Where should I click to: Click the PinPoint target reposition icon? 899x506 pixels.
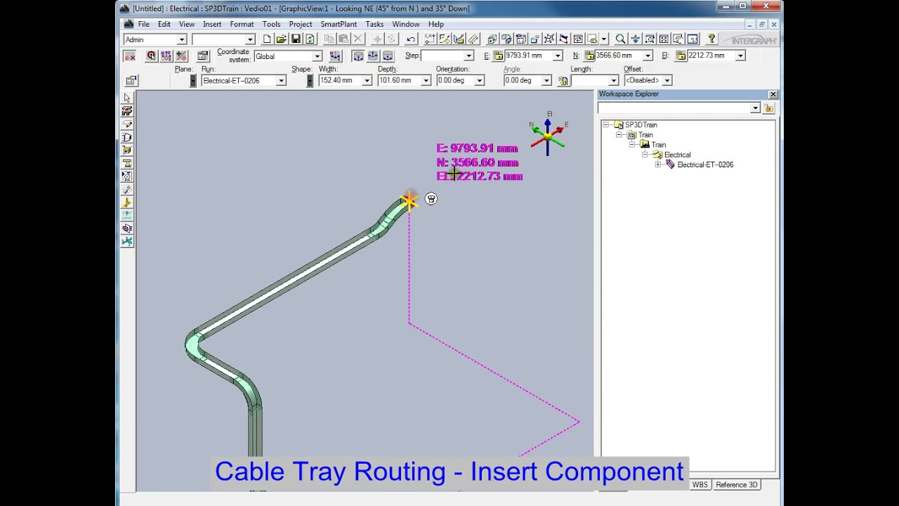[151, 56]
